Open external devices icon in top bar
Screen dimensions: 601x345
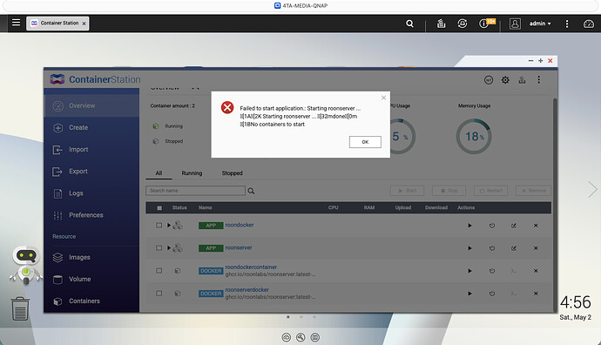pyautogui.click(x=463, y=24)
